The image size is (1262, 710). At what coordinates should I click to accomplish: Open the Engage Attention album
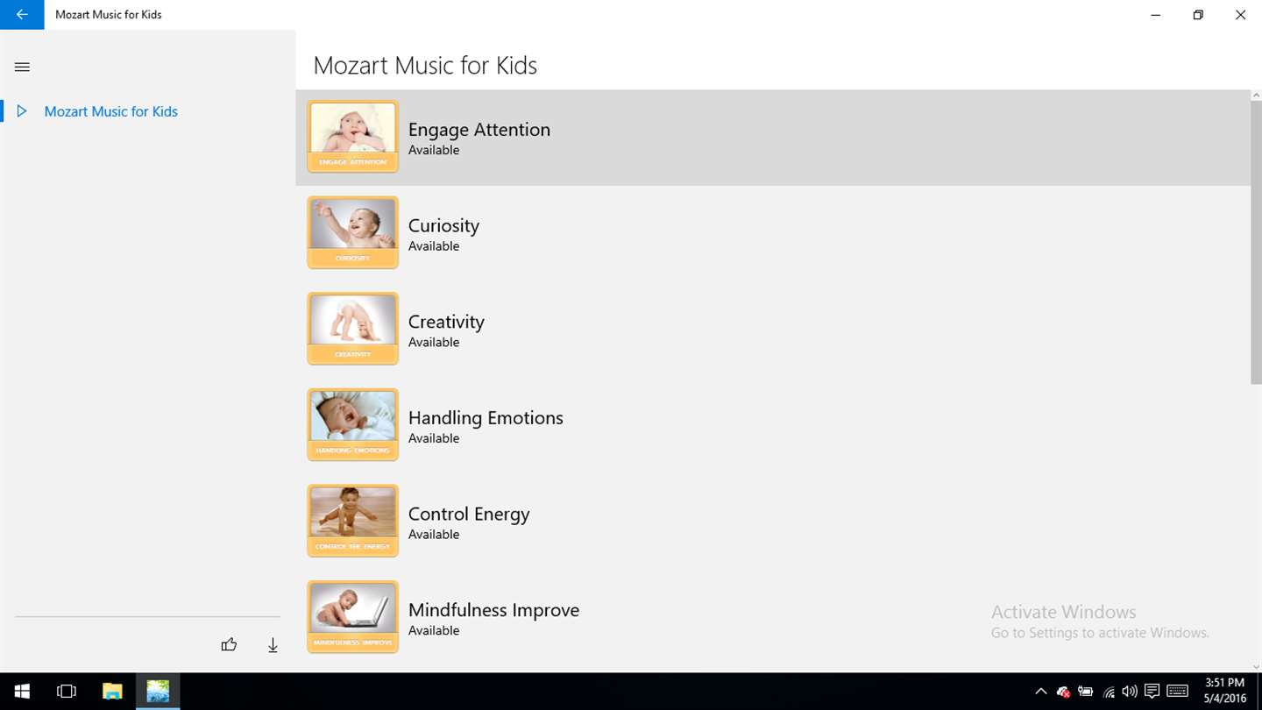tap(773, 138)
